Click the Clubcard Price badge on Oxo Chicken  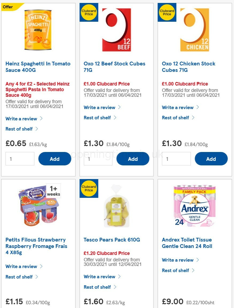(167, 12)
